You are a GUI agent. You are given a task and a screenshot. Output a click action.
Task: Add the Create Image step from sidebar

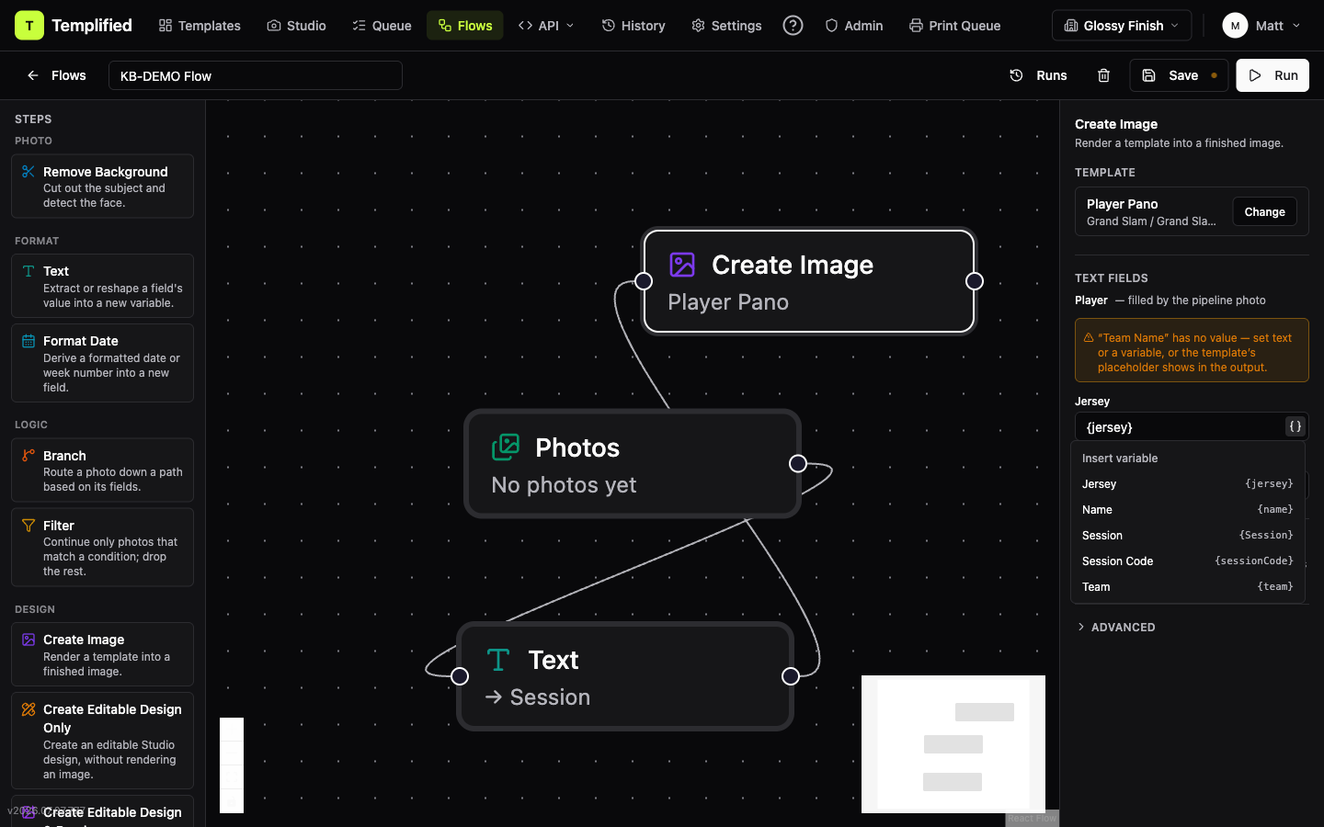(102, 654)
